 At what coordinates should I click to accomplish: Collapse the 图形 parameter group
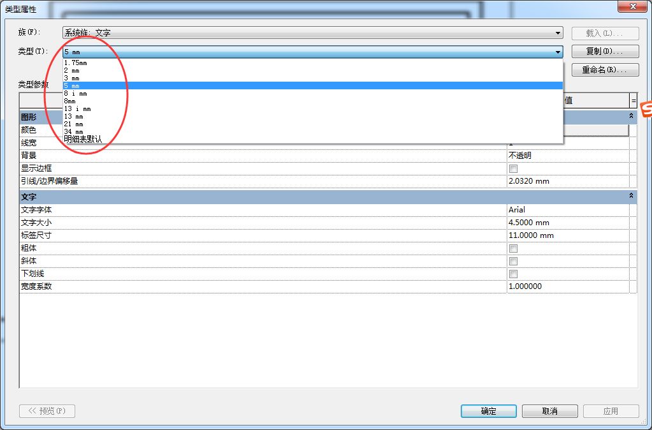(631, 116)
